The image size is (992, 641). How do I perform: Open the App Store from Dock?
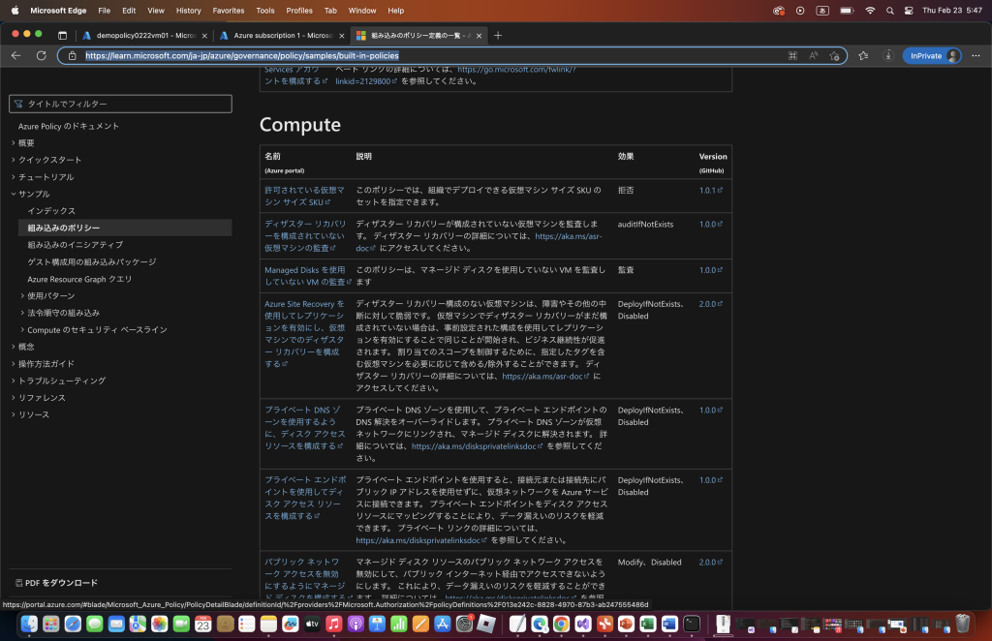pyautogui.click(x=442, y=624)
